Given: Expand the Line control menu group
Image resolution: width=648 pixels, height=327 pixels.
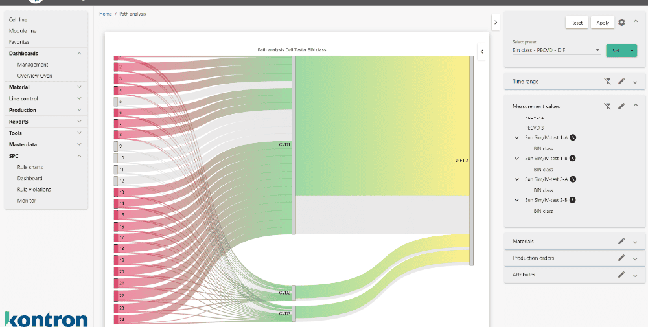Looking at the screenshot, I should tap(79, 98).
